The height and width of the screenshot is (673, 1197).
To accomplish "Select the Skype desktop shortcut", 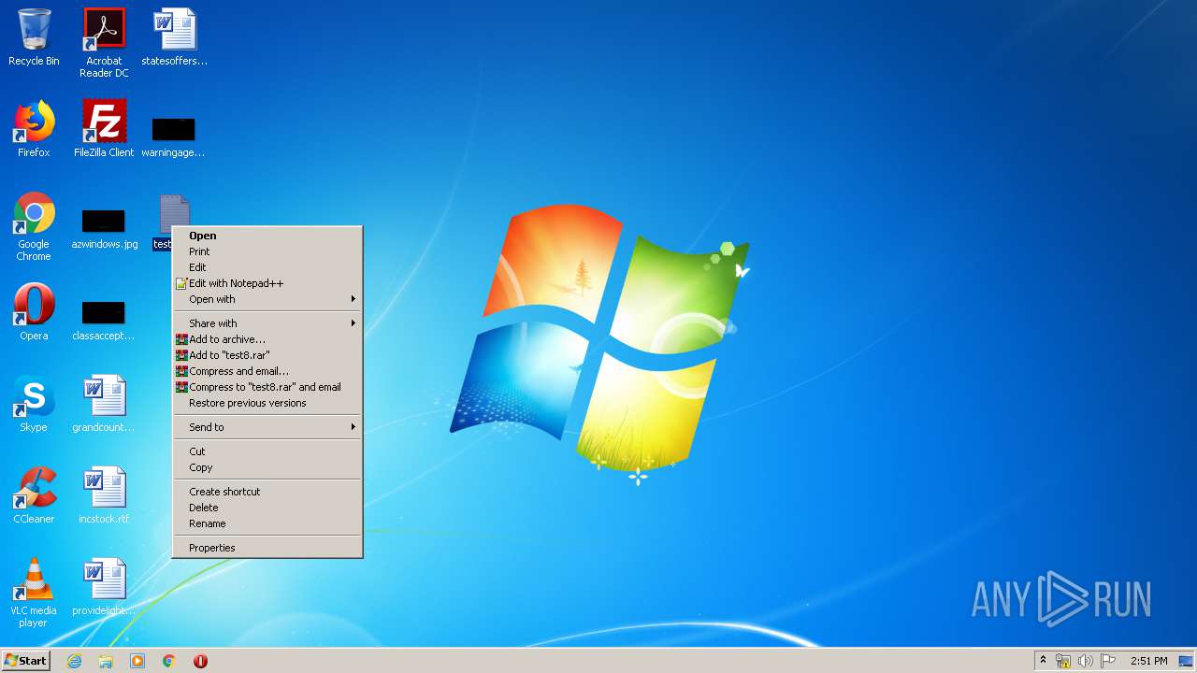I will click(x=34, y=404).
